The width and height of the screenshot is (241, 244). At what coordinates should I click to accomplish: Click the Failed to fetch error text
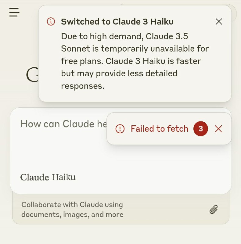[x=159, y=129]
